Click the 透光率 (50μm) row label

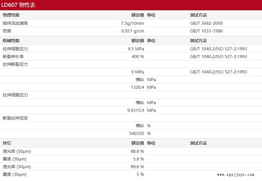pos(17,151)
